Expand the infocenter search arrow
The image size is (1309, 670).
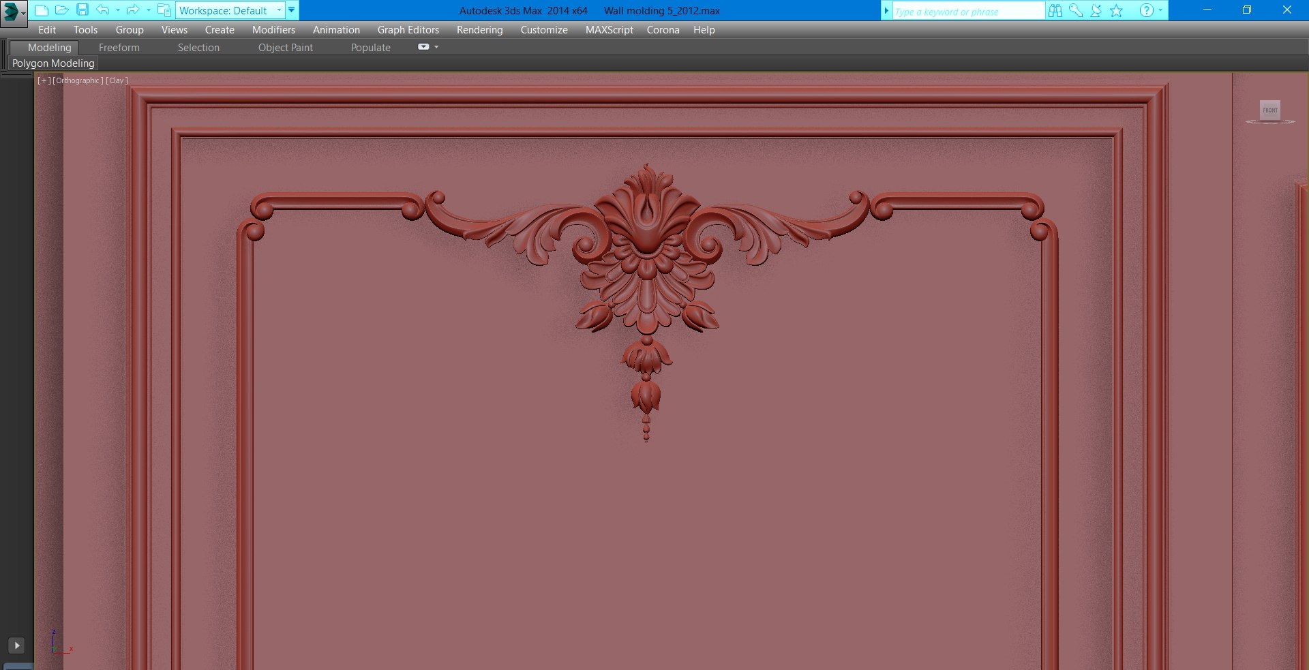(886, 10)
